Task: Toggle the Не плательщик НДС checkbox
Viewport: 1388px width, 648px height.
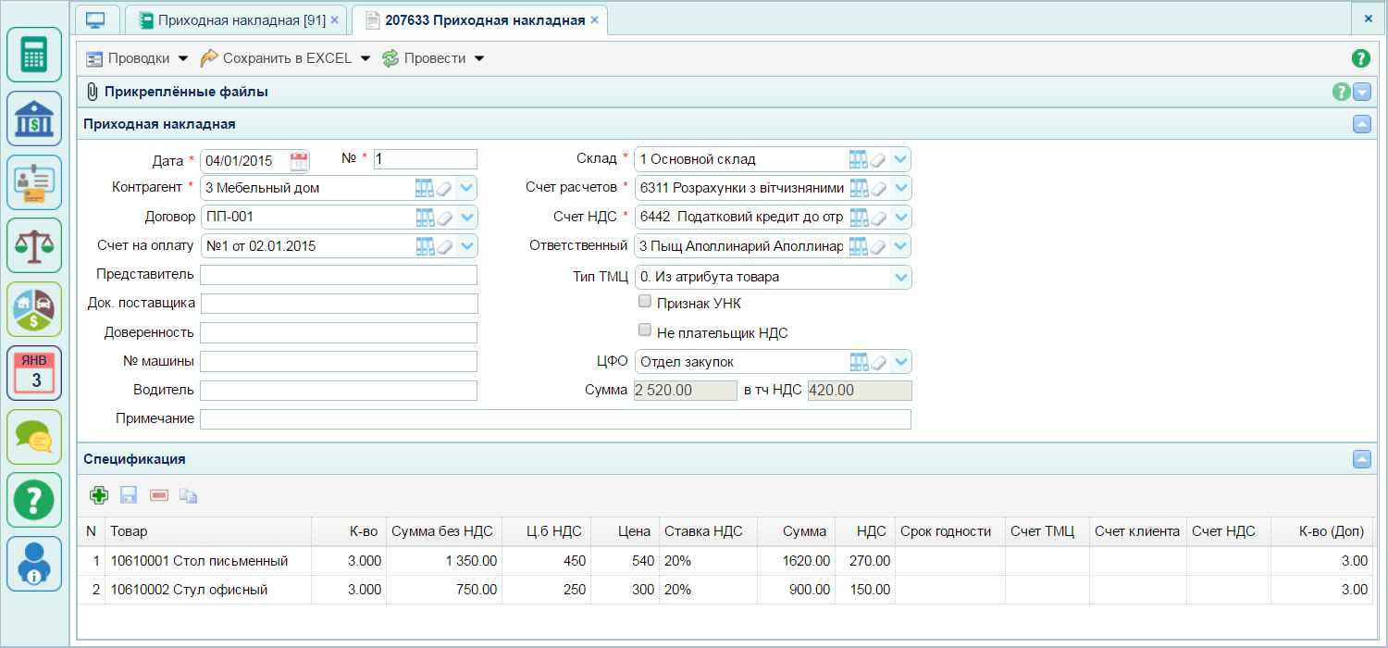Action: (645, 330)
